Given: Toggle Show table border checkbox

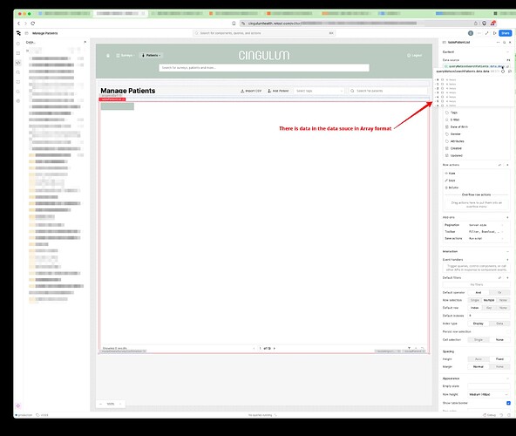Looking at the screenshot, I should coord(508,403).
